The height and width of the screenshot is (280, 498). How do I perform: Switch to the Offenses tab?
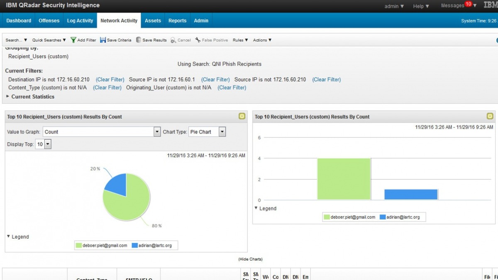49,21
